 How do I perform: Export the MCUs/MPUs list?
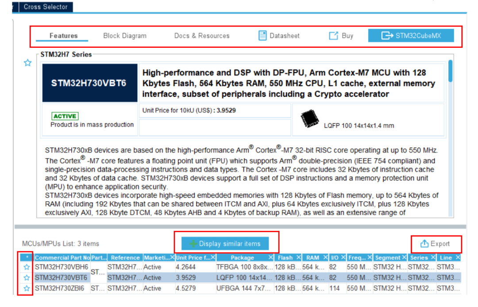click(435, 244)
